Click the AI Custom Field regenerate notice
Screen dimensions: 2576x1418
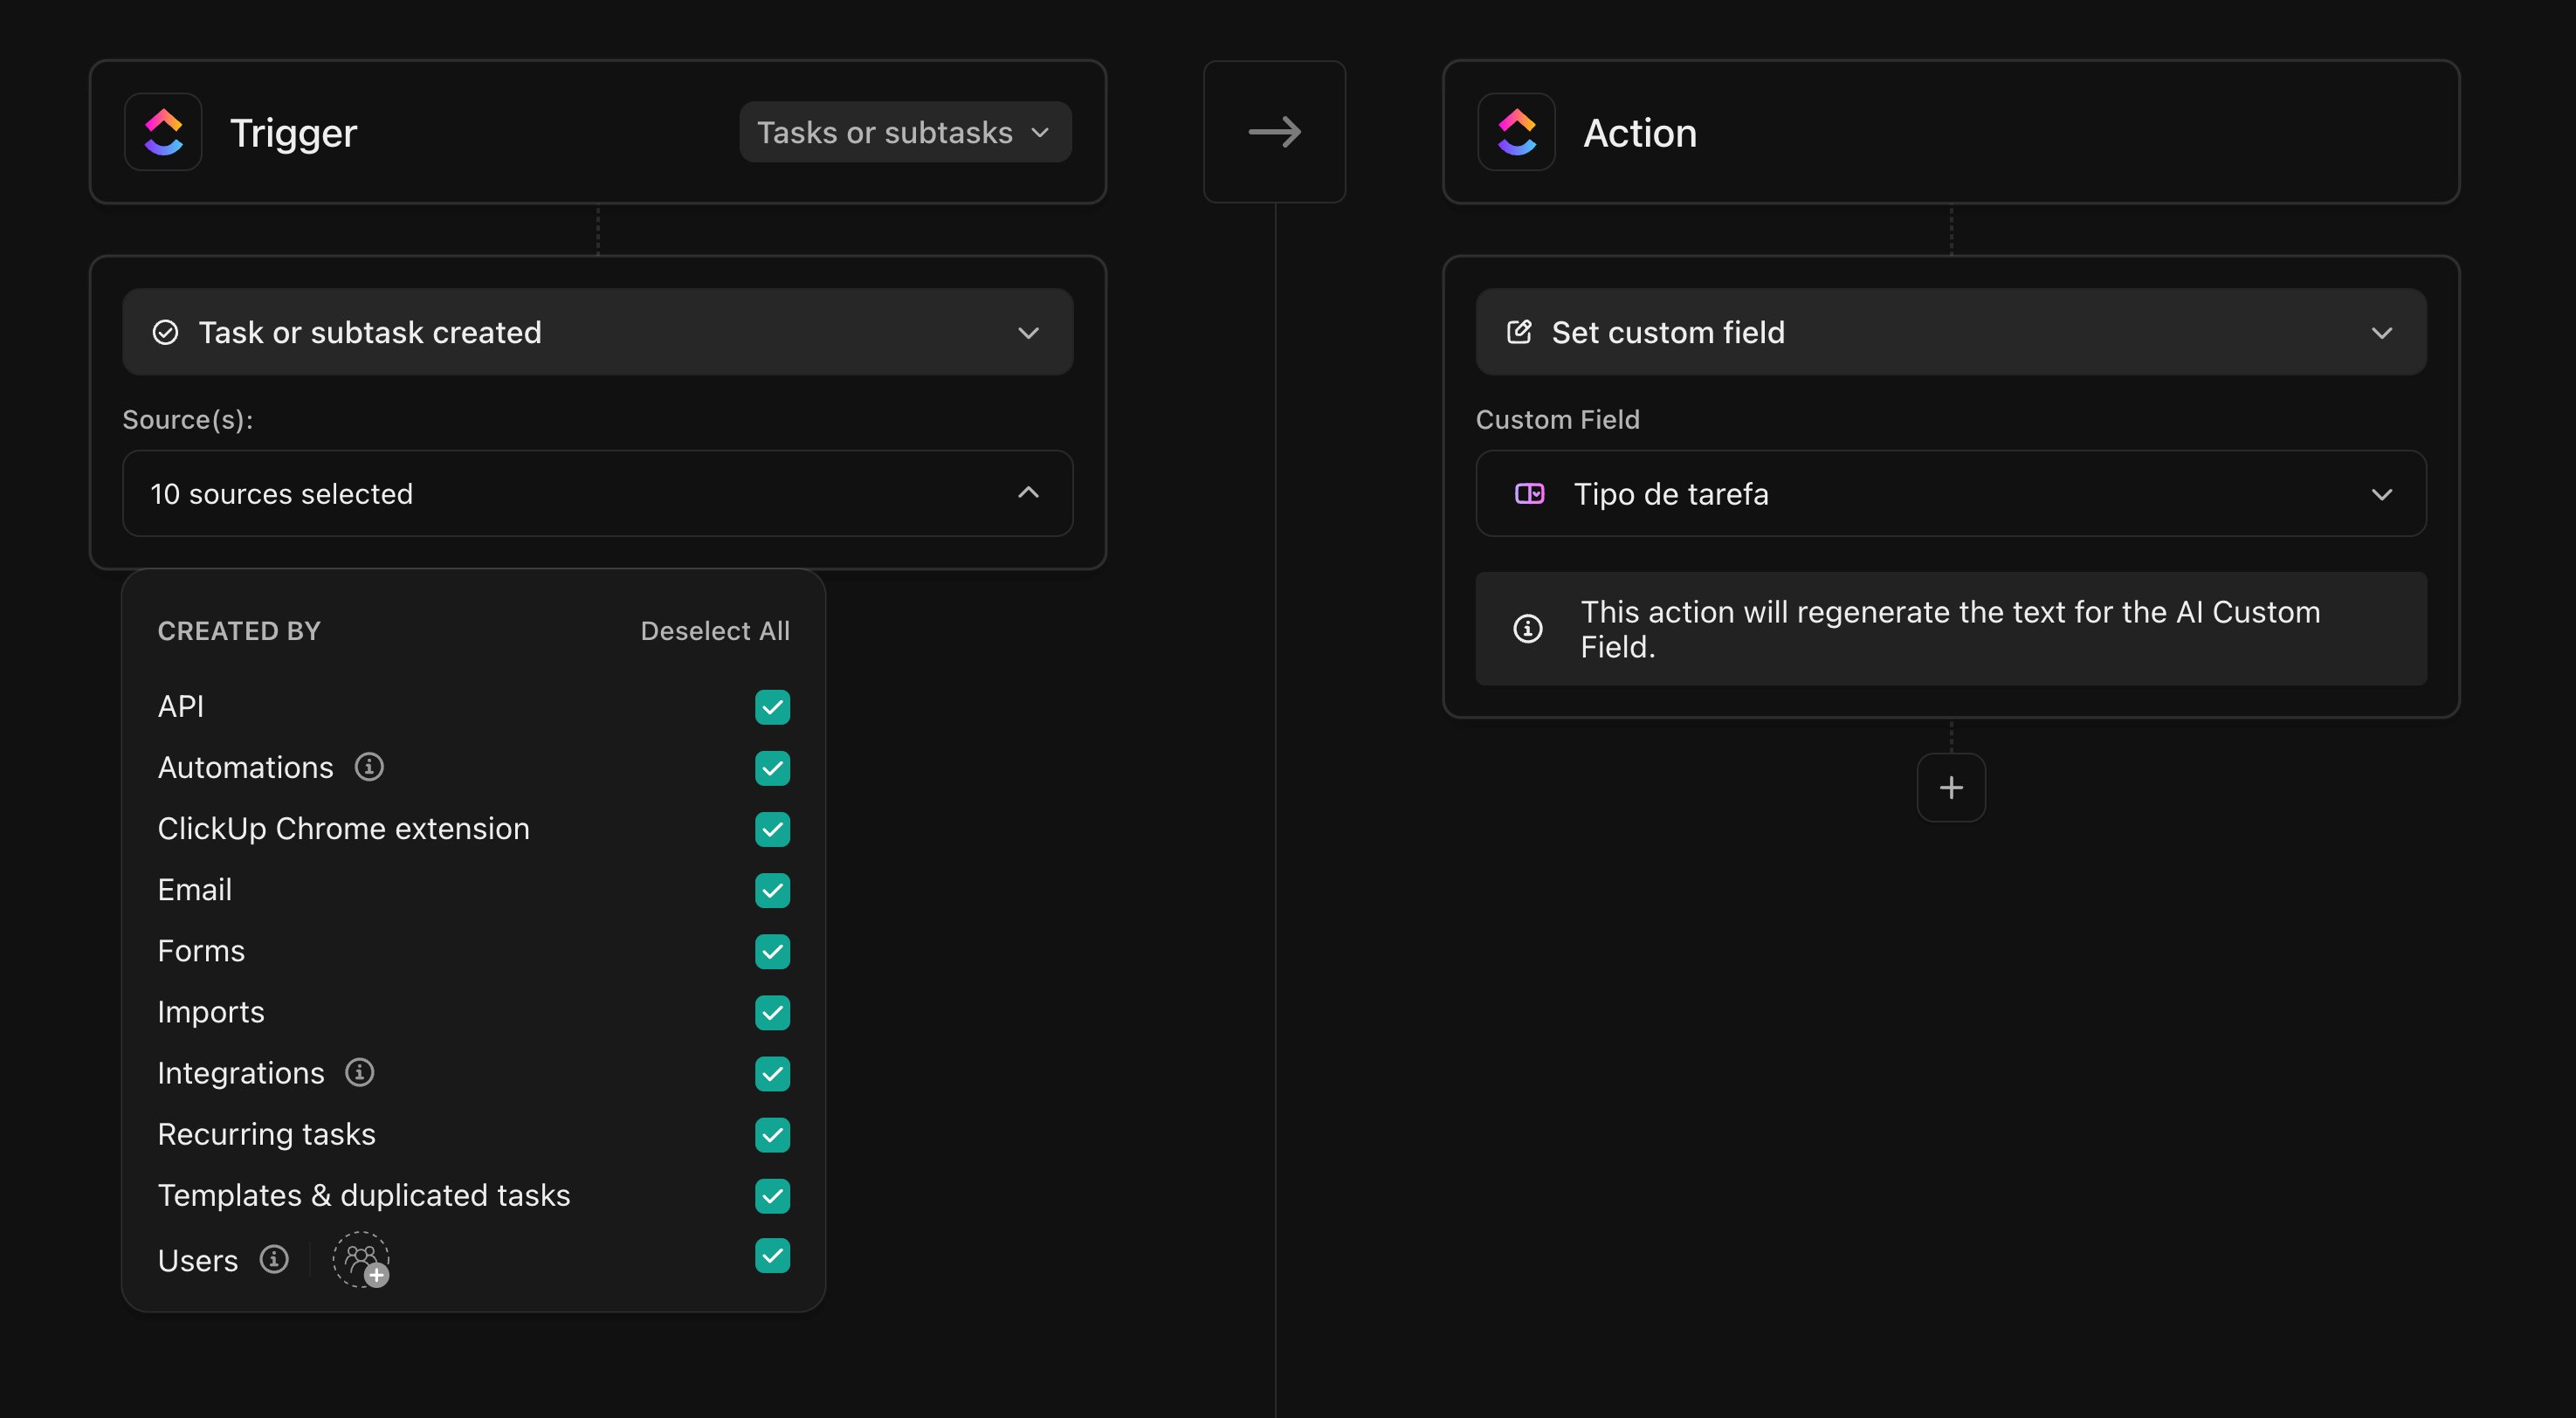(1950, 629)
